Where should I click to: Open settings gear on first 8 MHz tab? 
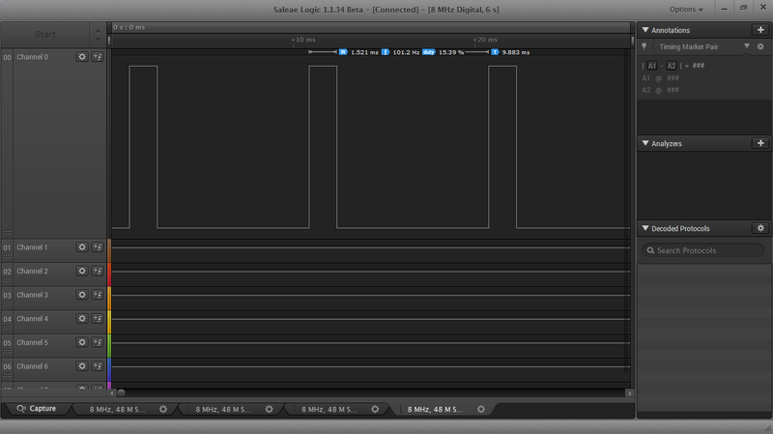[x=162, y=409]
